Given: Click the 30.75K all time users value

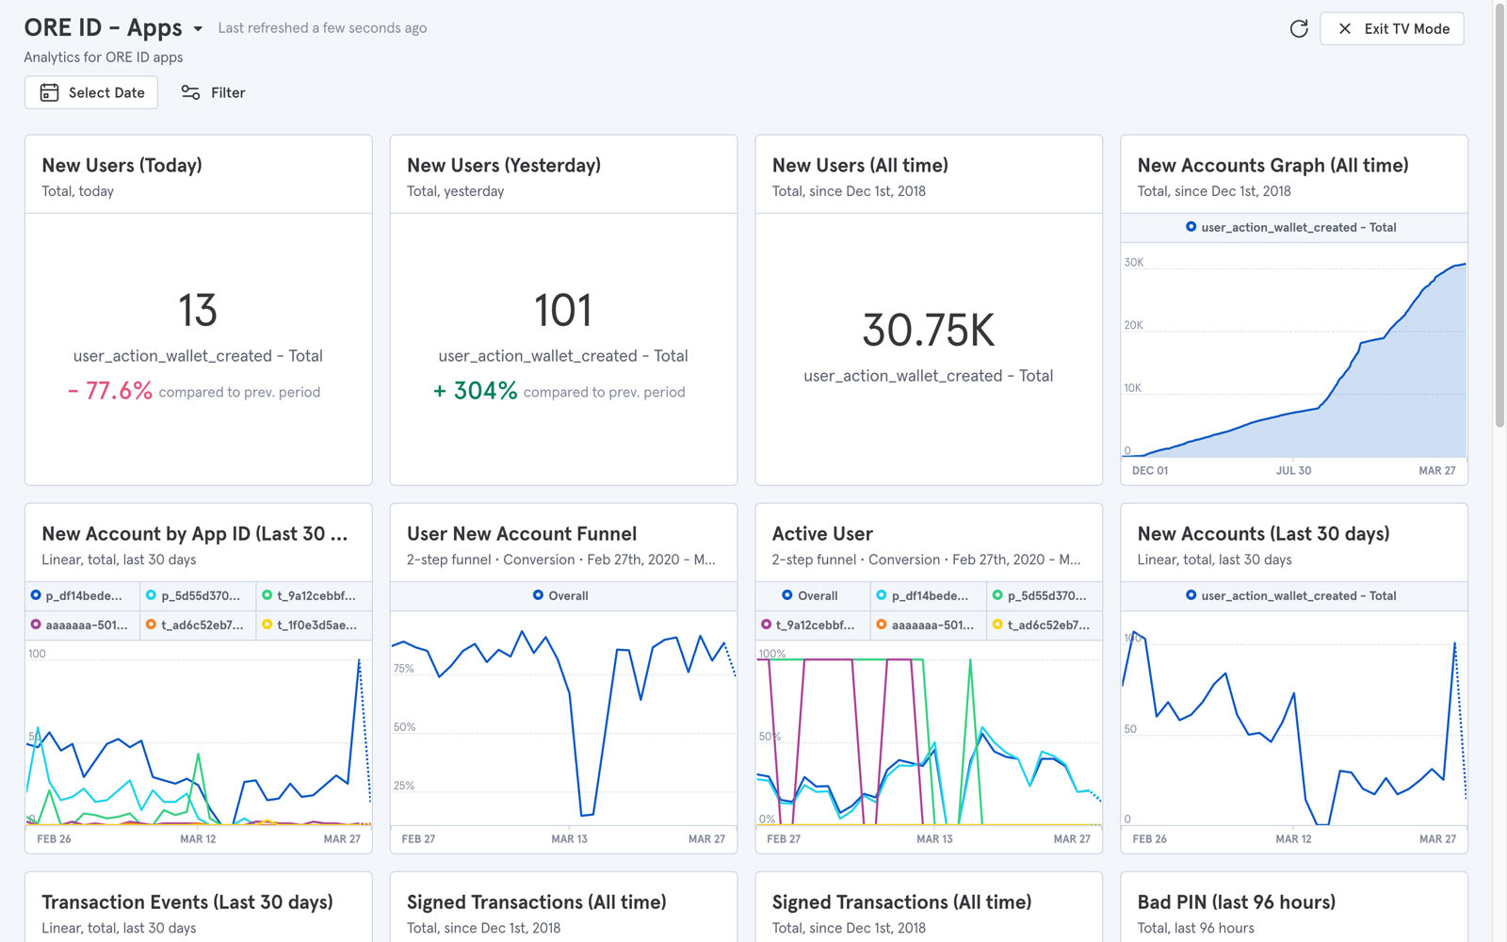Looking at the screenshot, I should coord(929,330).
